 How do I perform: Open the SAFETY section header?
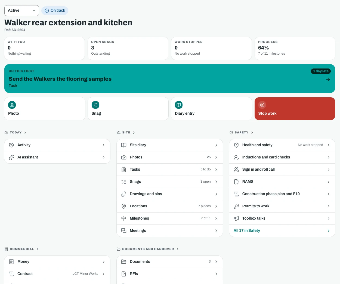(x=241, y=133)
